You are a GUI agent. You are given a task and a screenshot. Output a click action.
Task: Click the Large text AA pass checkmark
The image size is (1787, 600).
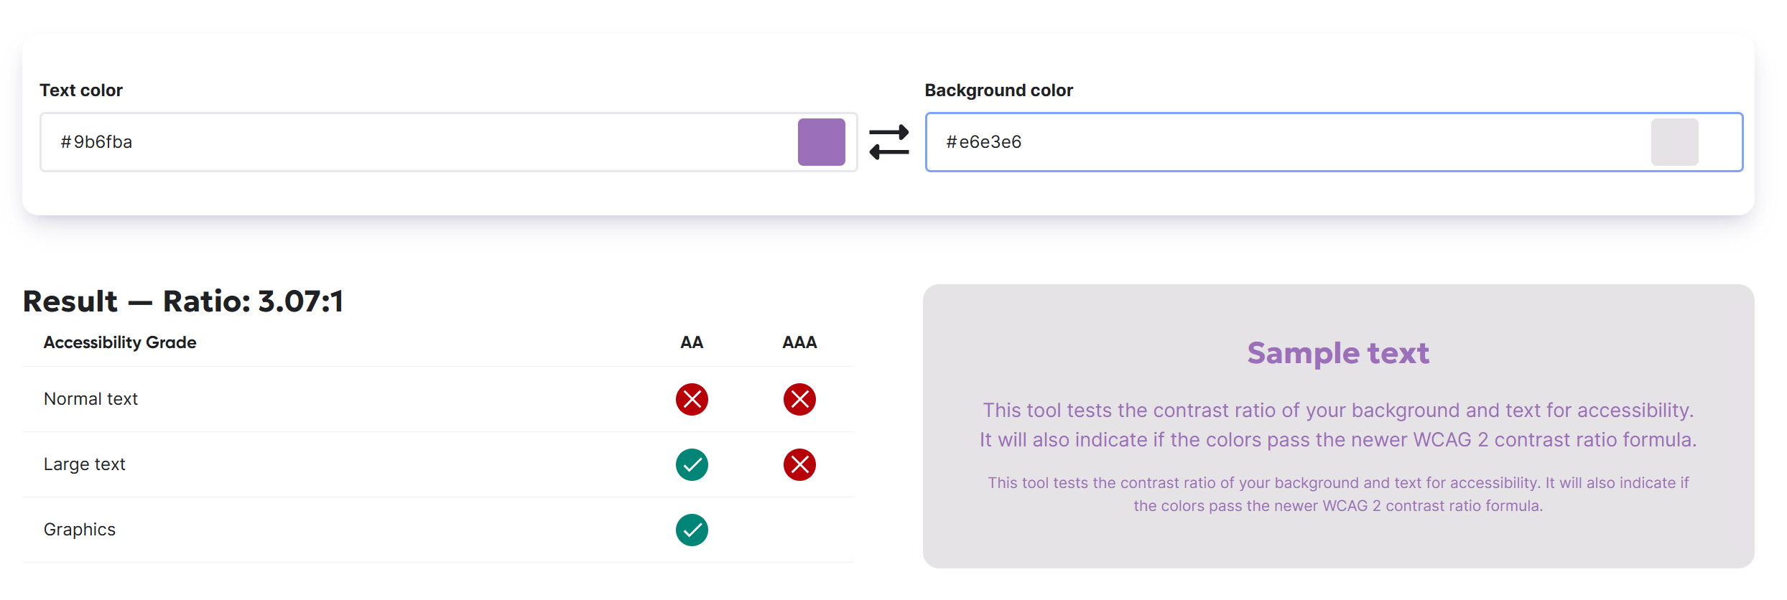point(692,464)
